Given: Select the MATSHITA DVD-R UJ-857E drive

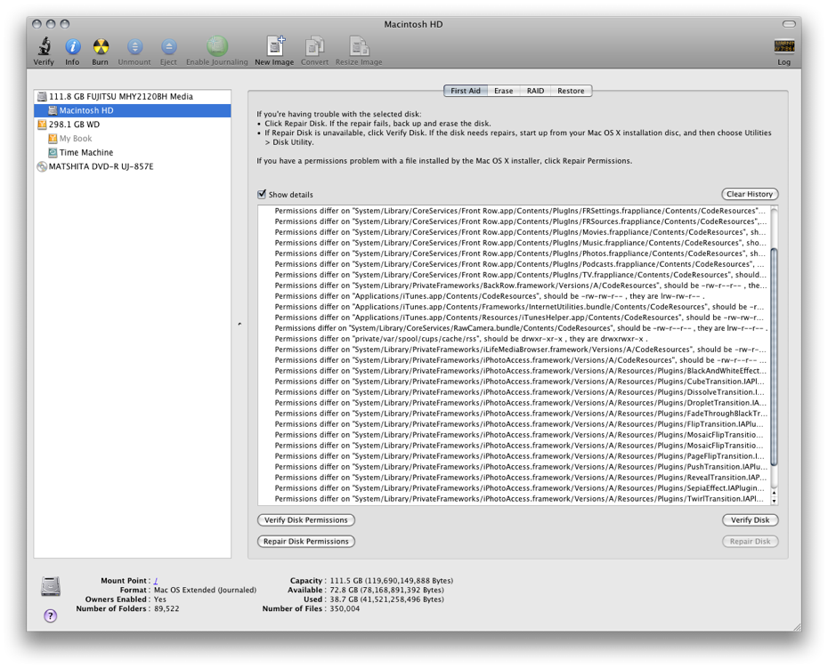Looking at the screenshot, I should (x=133, y=166).
